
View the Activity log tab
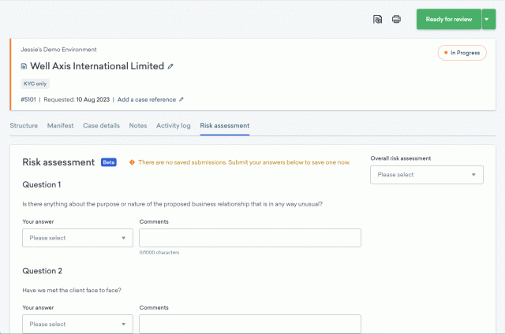[x=173, y=125]
